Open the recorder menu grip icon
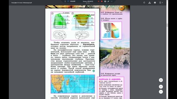 tap(65, 1)
